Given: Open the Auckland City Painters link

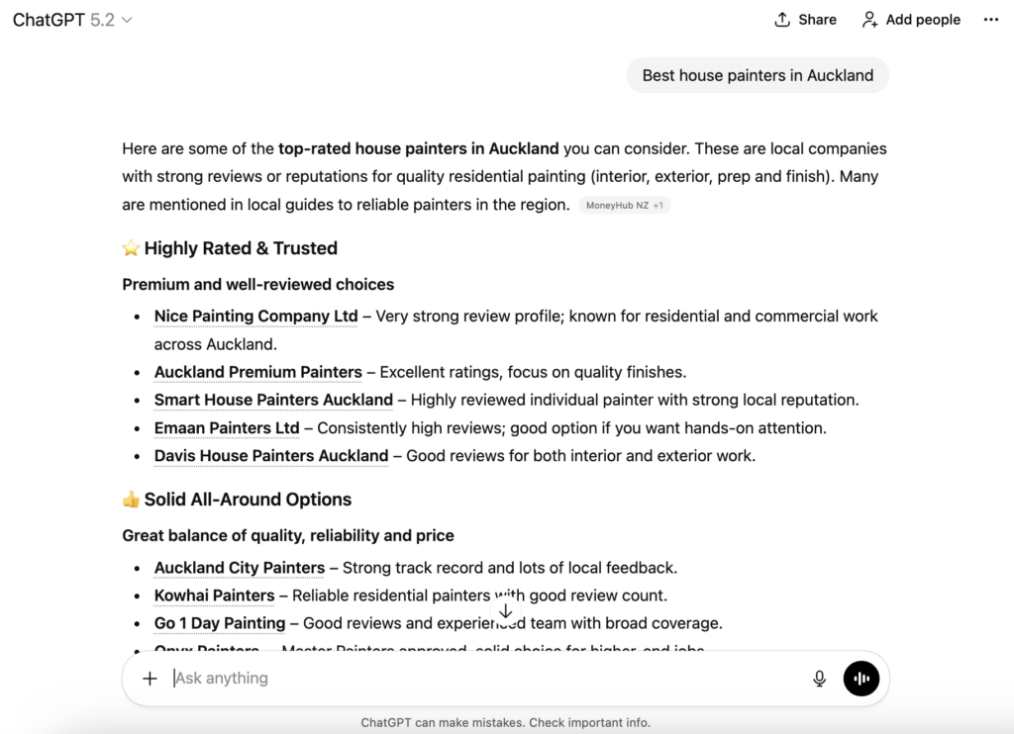Looking at the screenshot, I should click(240, 568).
